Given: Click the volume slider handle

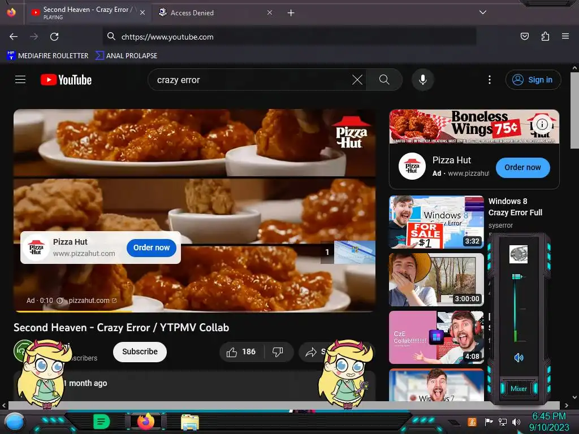Looking at the screenshot, I should 517,276.
